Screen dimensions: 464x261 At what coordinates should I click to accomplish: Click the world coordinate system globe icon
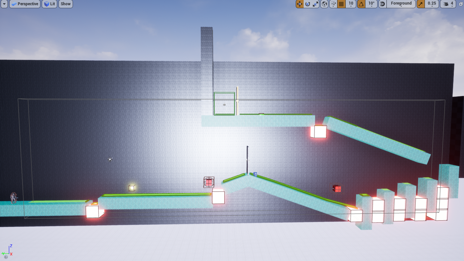point(324,4)
